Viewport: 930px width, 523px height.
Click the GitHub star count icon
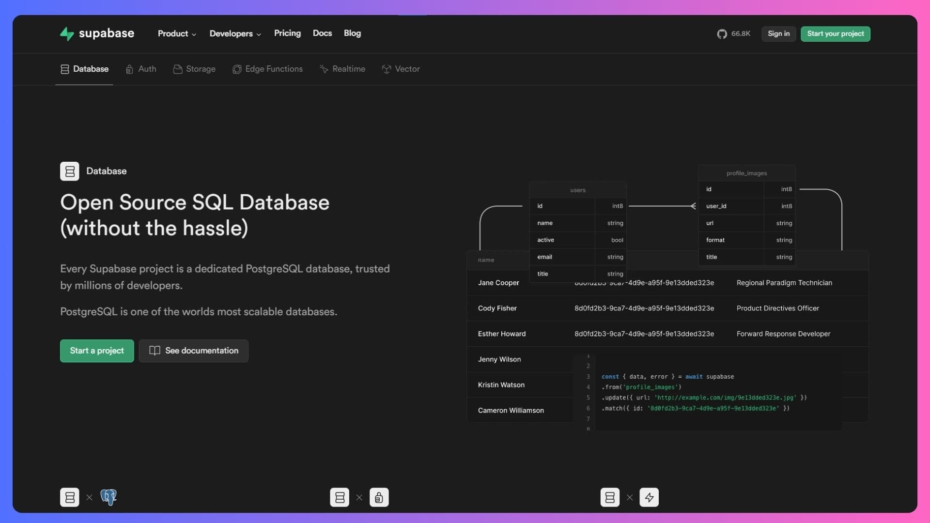721,34
